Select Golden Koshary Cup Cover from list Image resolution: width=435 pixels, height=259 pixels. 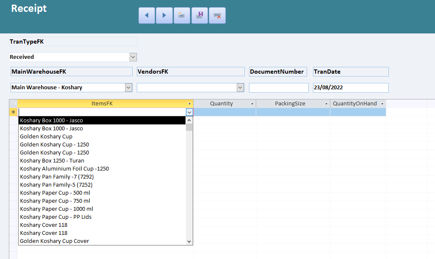[102, 241]
